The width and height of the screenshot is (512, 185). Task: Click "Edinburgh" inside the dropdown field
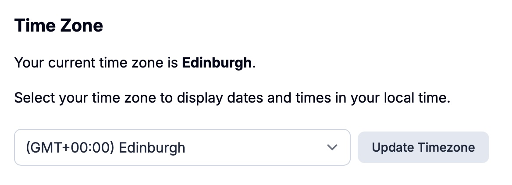pyautogui.click(x=152, y=147)
